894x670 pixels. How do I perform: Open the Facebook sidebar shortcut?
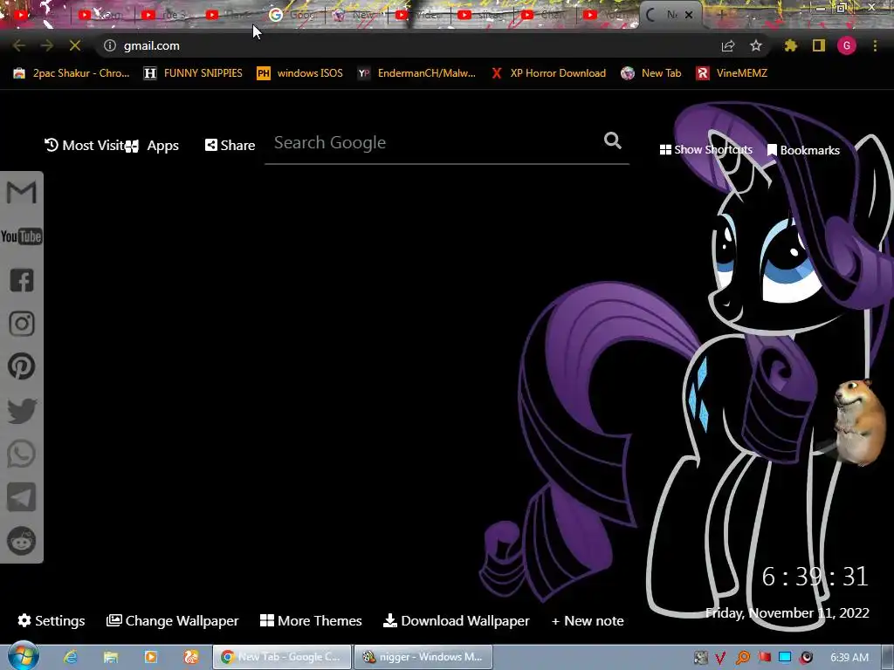(x=22, y=280)
